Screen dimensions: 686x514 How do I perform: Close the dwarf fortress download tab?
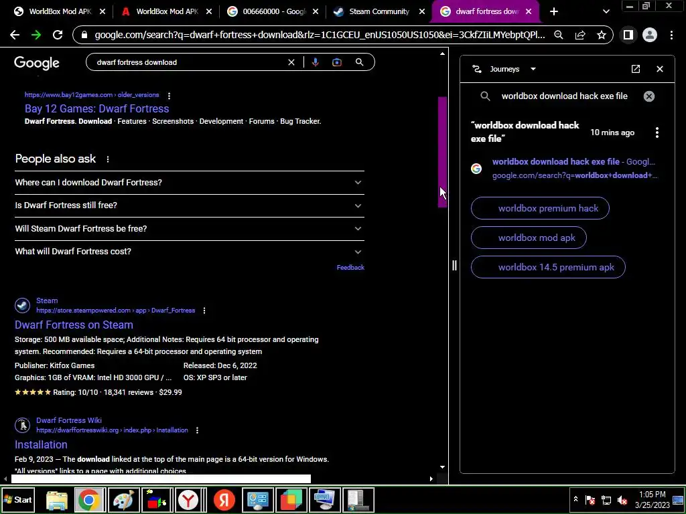pos(529,12)
